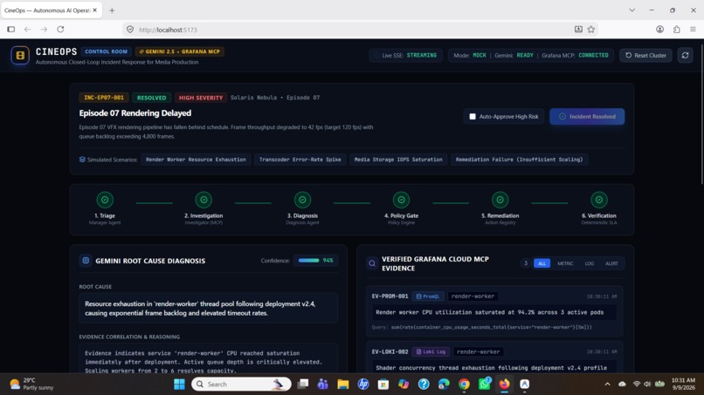The image size is (704, 395).
Task: Click the Live SSE STREAMING status
Action: [x=406, y=55]
